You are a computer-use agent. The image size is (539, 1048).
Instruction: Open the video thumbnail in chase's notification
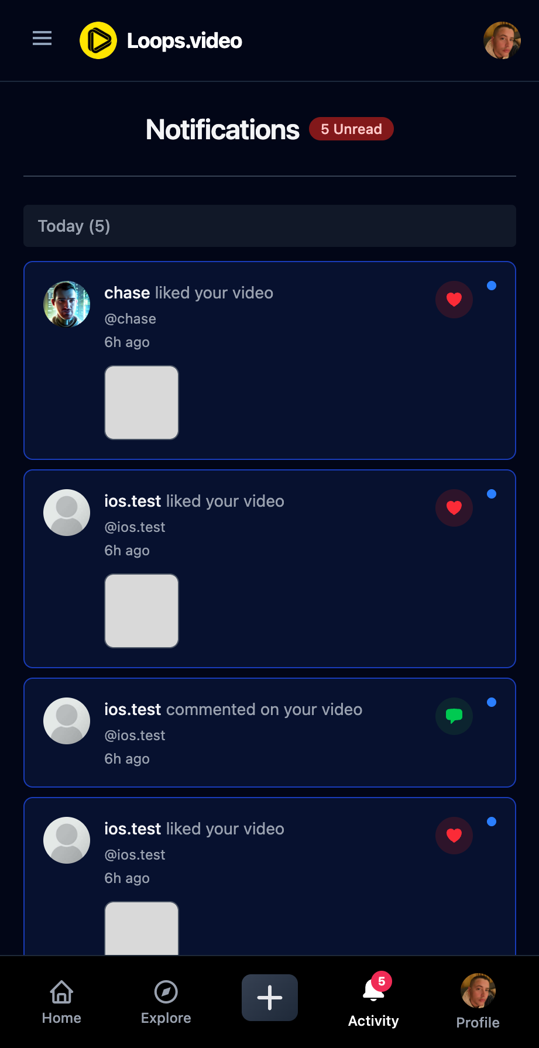[142, 403]
